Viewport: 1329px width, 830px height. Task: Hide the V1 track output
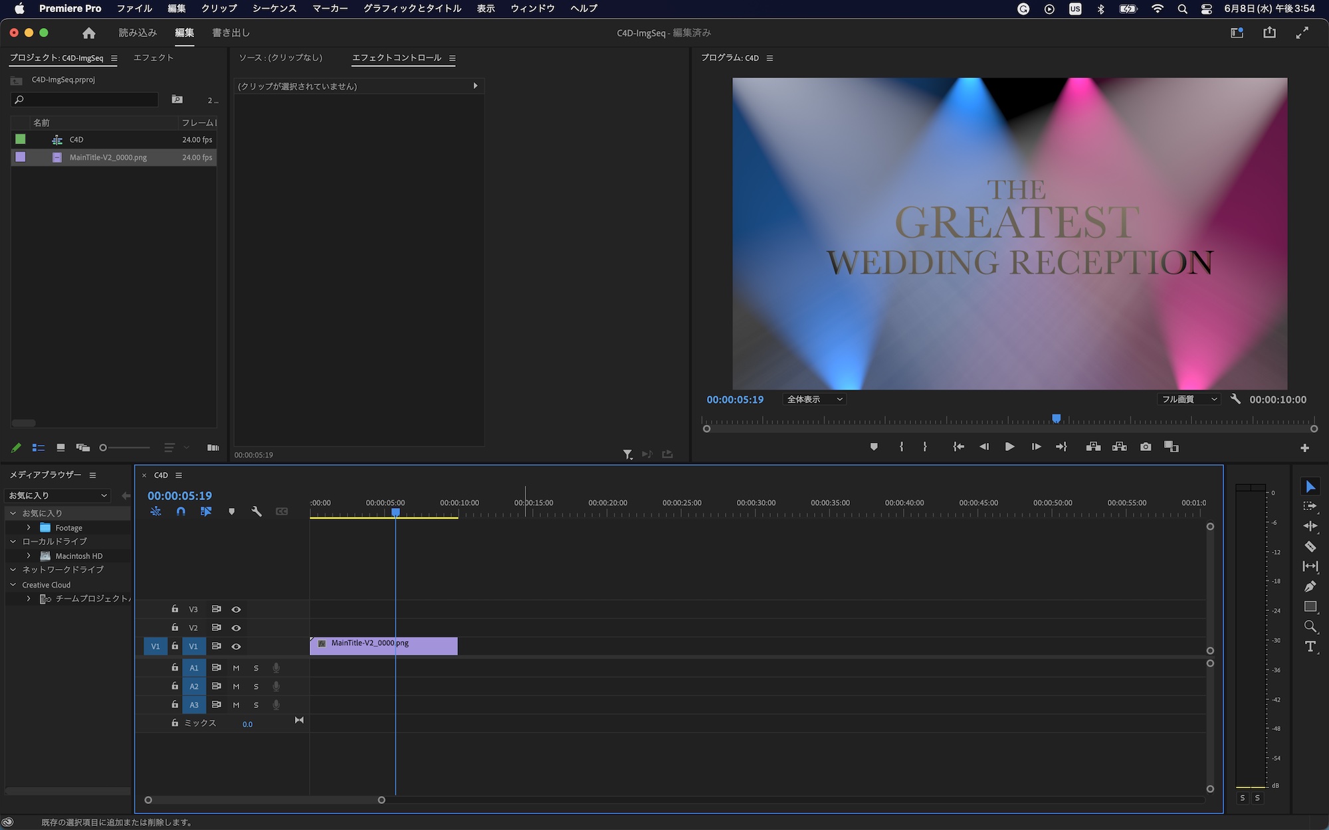pyautogui.click(x=236, y=646)
